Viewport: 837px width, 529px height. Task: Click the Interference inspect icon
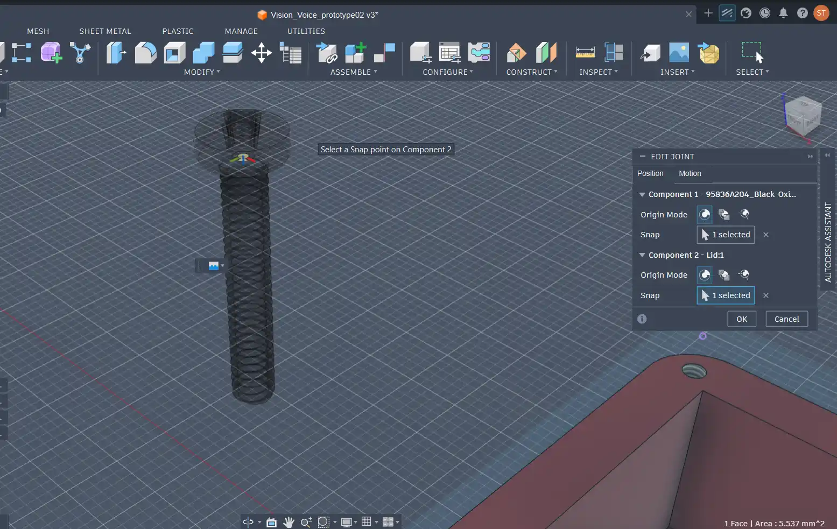point(614,53)
